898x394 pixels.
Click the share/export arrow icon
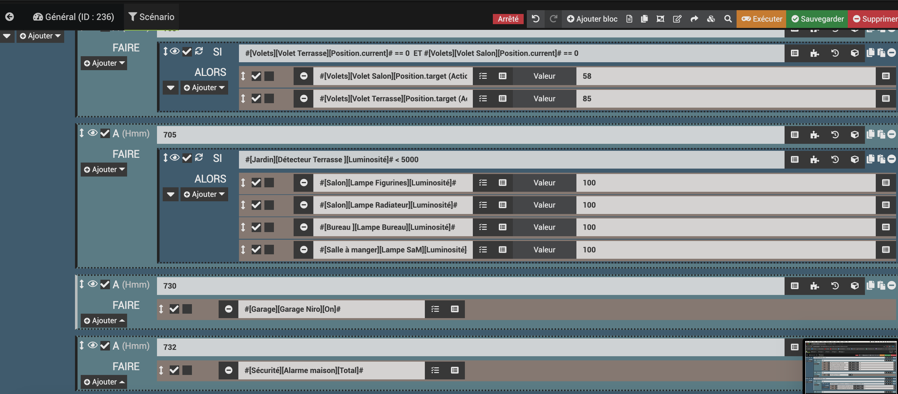(694, 19)
